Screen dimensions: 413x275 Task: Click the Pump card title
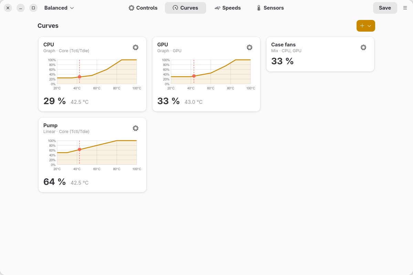(x=50, y=125)
